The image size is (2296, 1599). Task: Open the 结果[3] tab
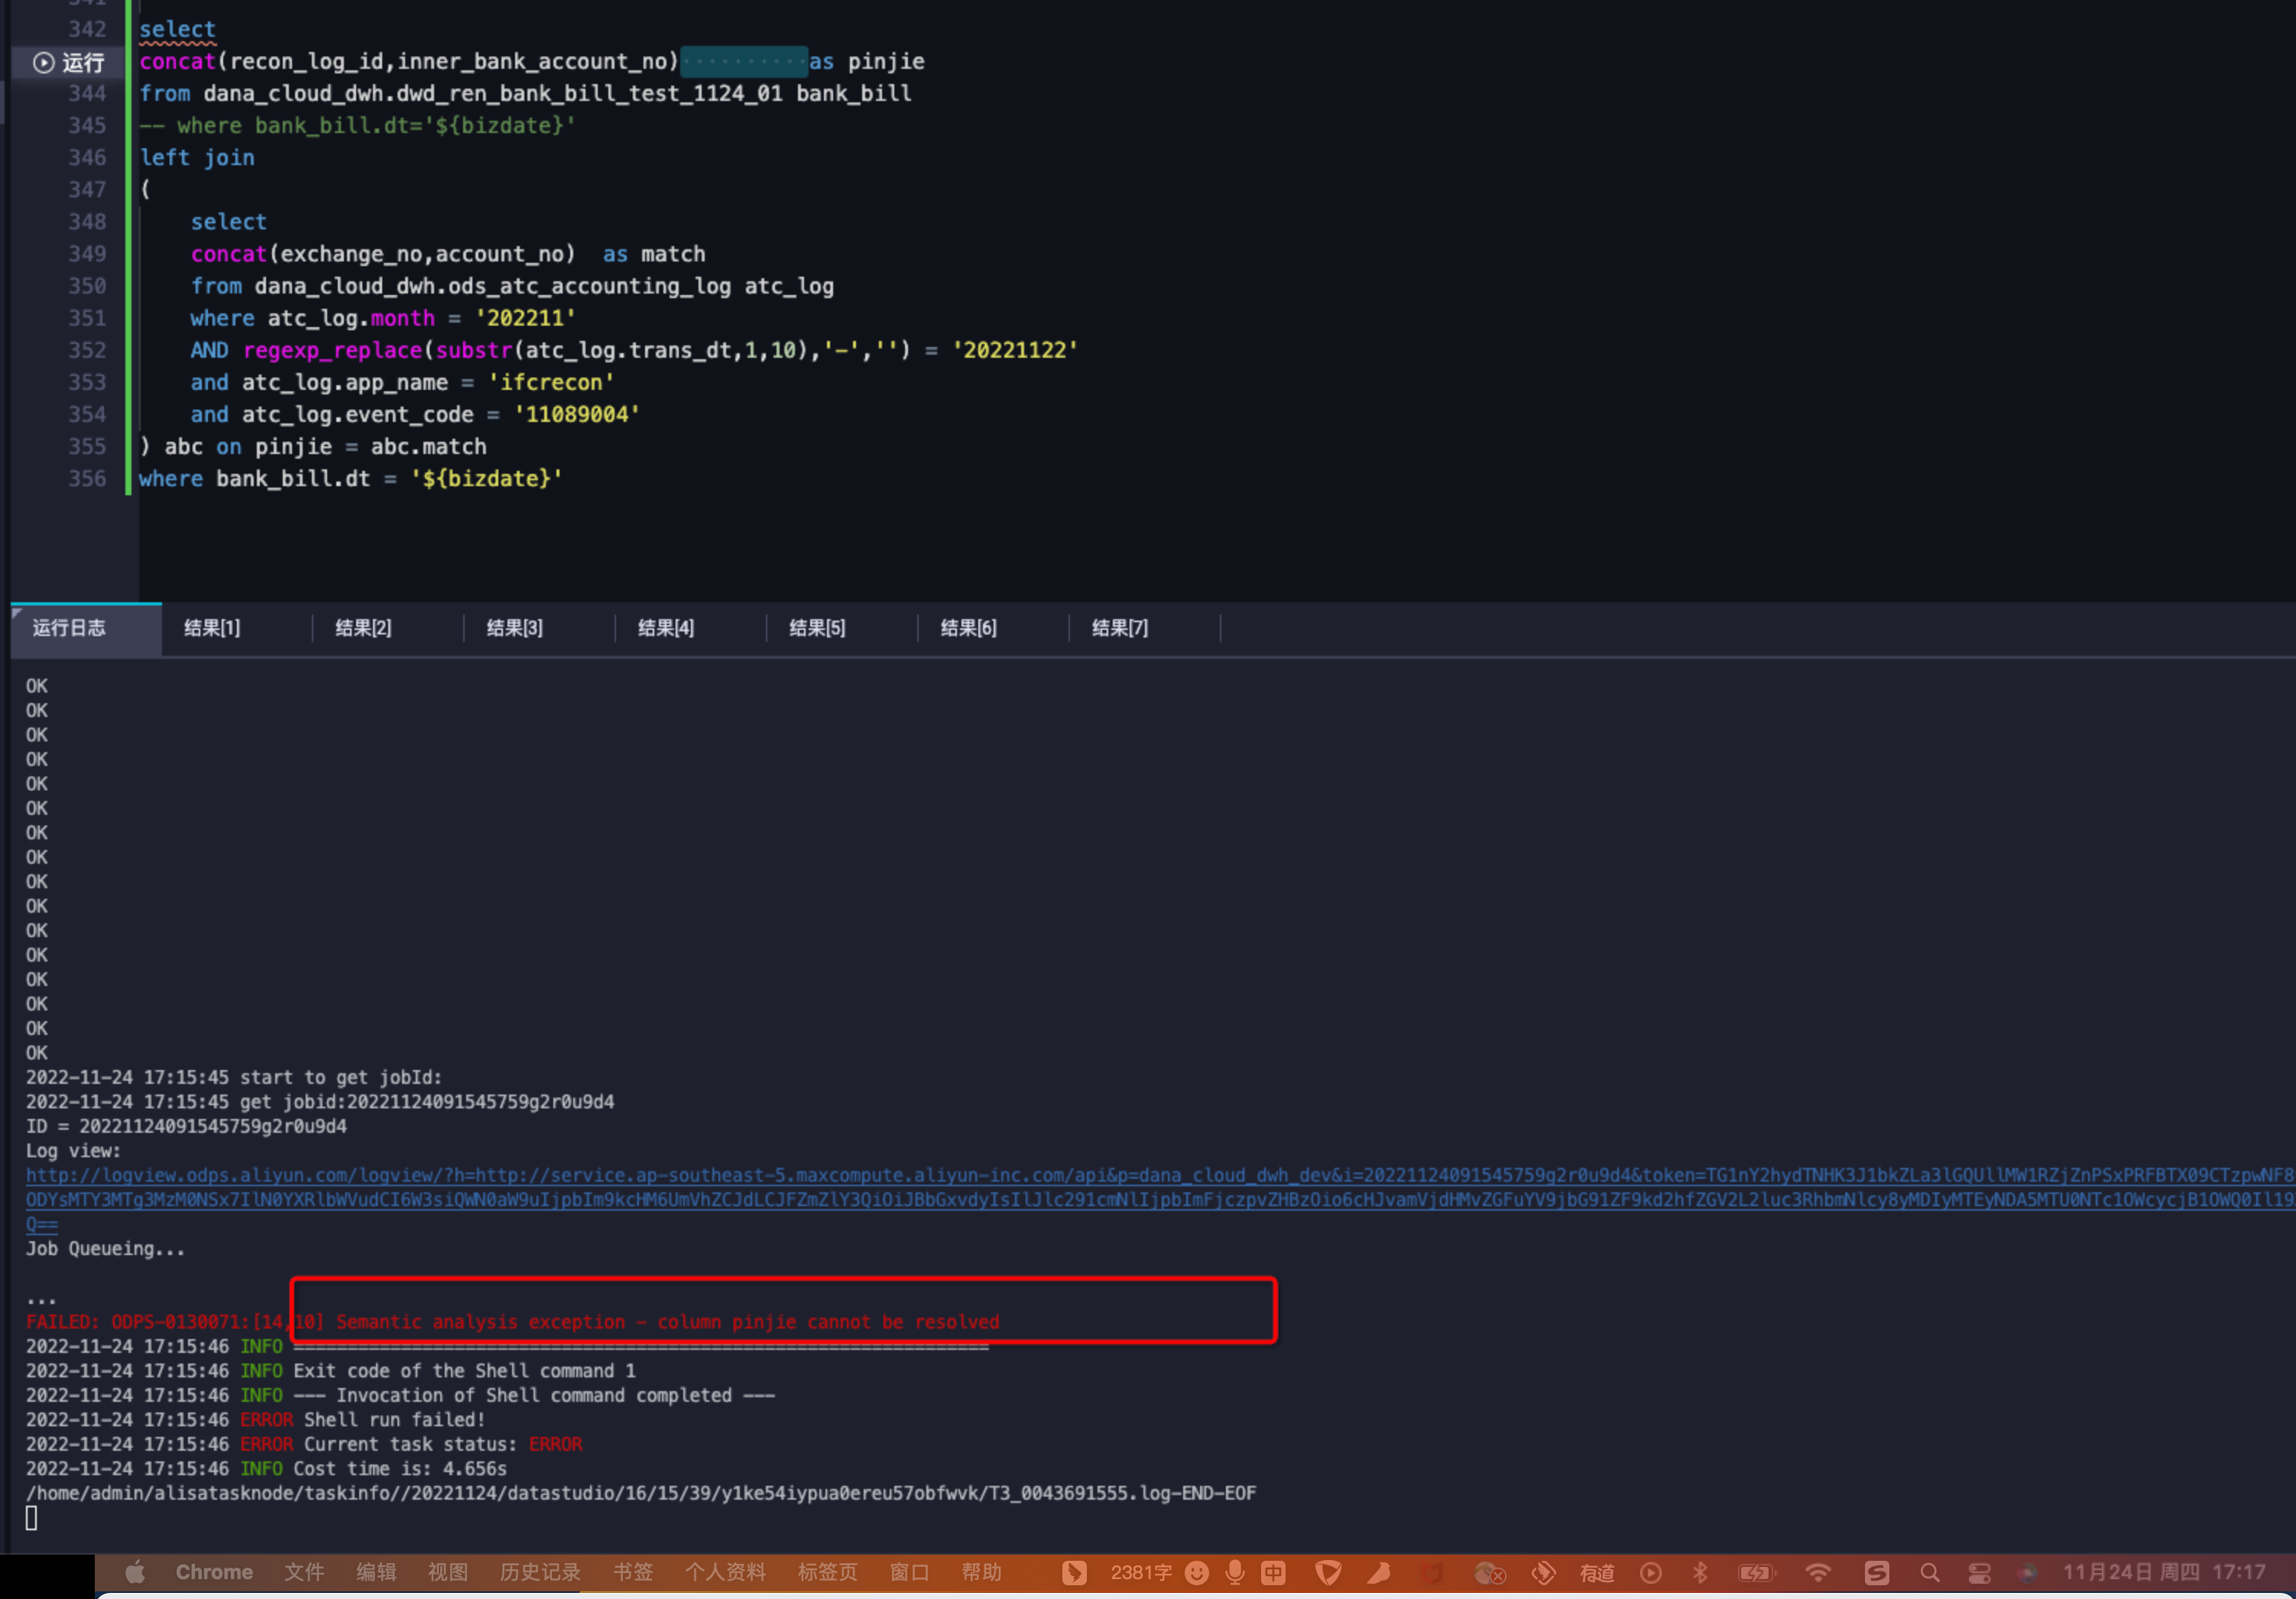coord(514,628)
